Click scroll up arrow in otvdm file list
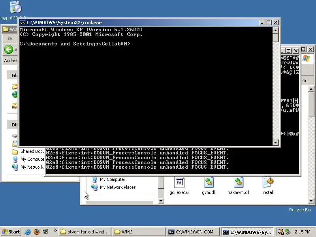This screenshot has width=316, height=237. coord(311,88)
